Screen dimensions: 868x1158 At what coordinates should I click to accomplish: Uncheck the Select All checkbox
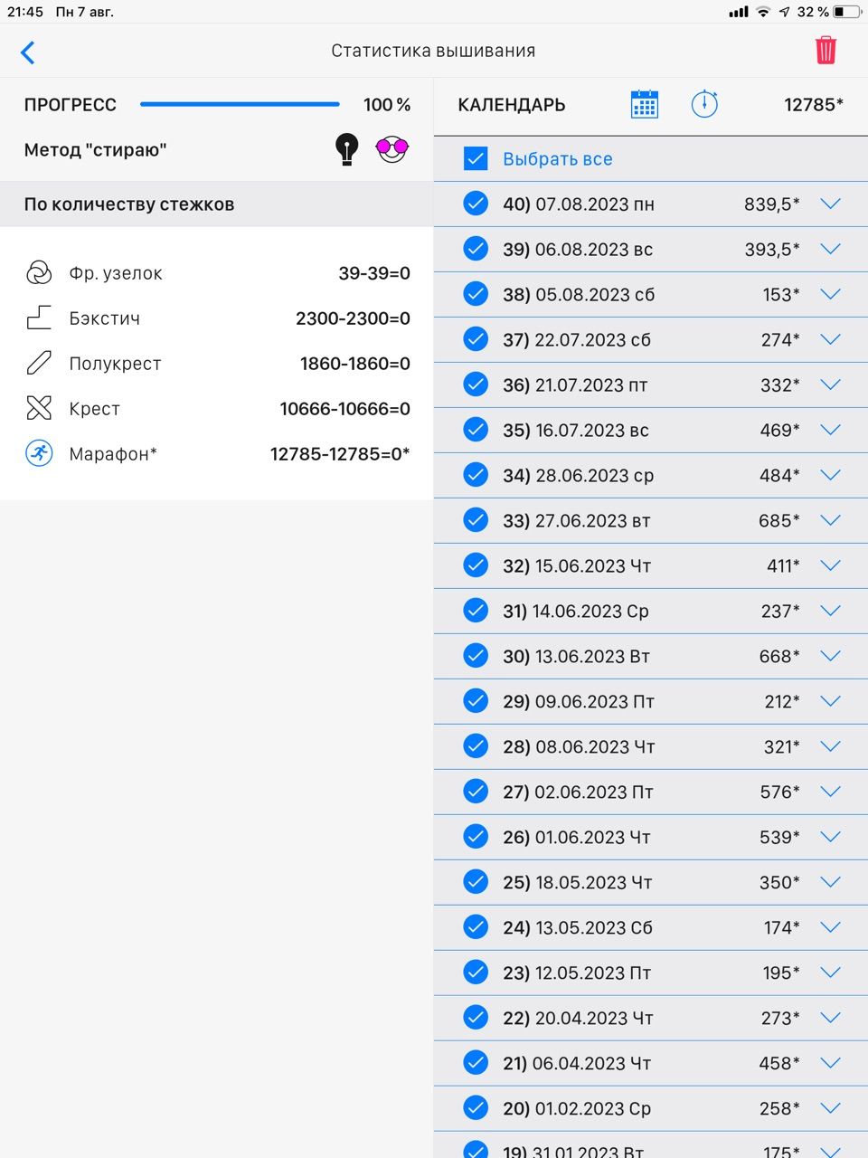[476, 159]
